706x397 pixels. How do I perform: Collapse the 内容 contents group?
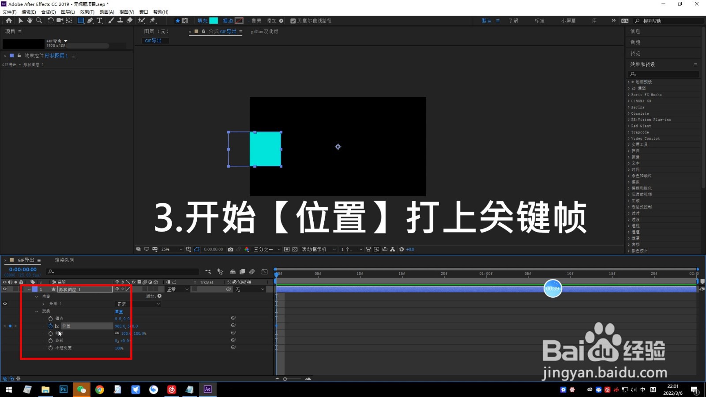pos(37,296)
